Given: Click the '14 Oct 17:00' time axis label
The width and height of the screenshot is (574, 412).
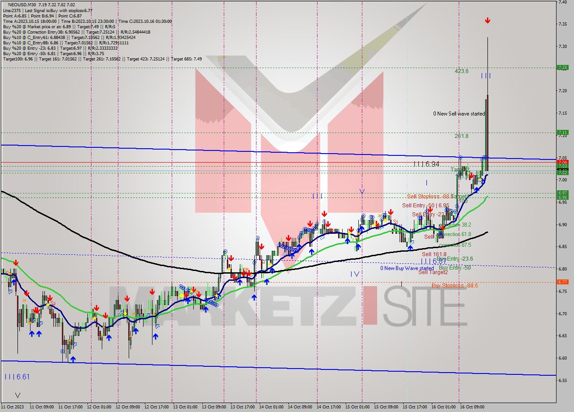Looking at the screenshot, I should click(329, 407).
